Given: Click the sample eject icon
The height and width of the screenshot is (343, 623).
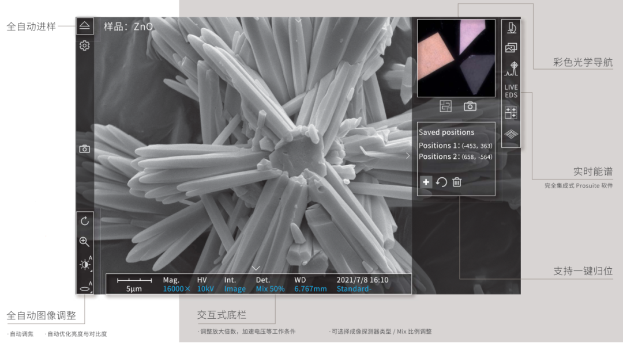Looking at the screenshot, I should pos(85,25).
